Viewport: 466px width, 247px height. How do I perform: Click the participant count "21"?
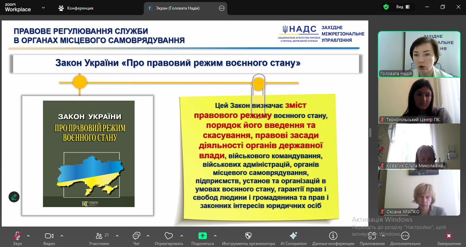[x=107, y=235]
